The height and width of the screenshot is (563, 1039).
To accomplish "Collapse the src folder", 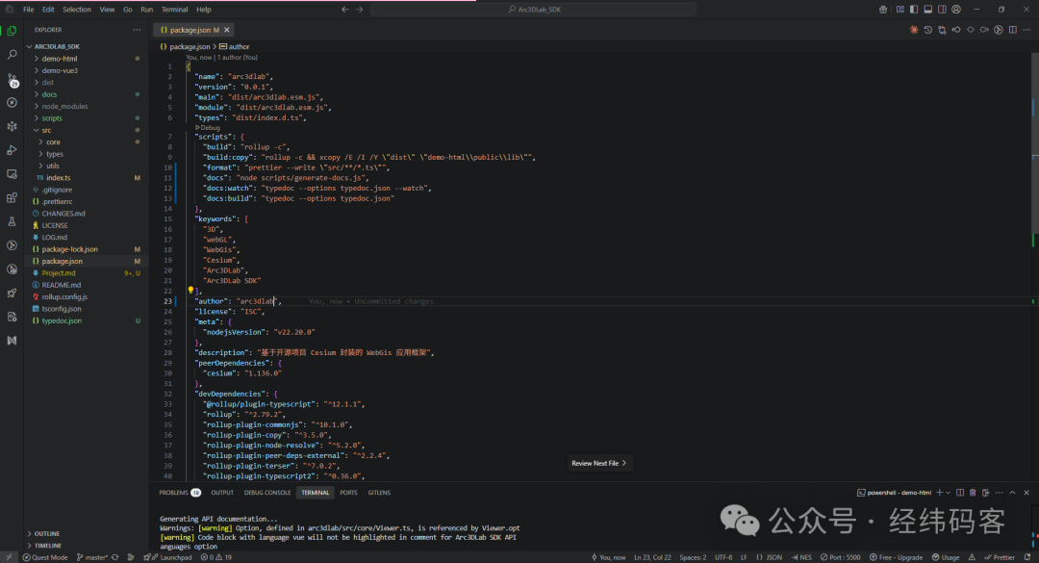I will 87,130.
